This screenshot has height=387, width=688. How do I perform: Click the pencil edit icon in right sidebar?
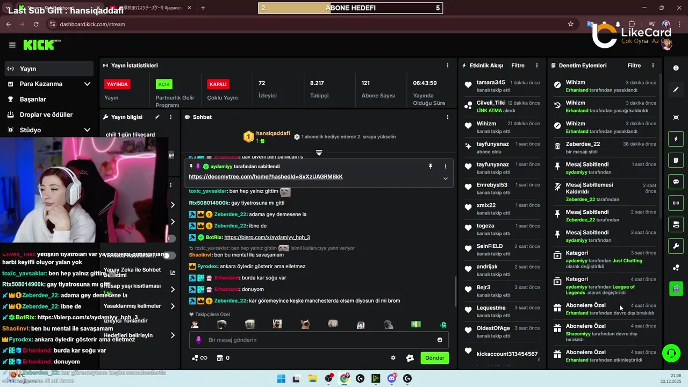(x=676, y=90)
